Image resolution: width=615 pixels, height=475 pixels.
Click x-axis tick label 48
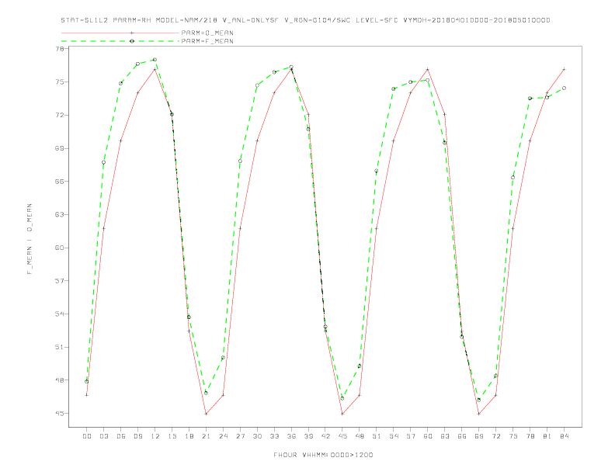360,436
